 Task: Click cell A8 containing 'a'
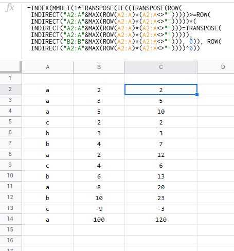coord(48,154)
